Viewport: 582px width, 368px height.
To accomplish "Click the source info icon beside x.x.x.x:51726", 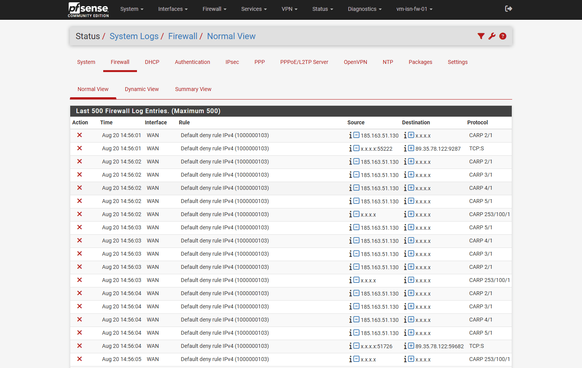I will coord(350,346).
